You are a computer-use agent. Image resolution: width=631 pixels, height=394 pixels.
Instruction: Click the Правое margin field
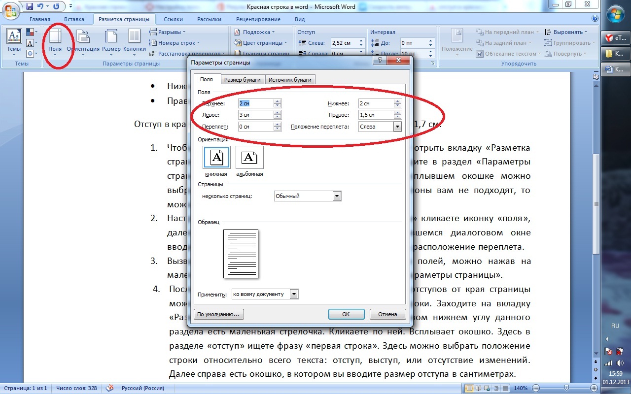point(377,115)
